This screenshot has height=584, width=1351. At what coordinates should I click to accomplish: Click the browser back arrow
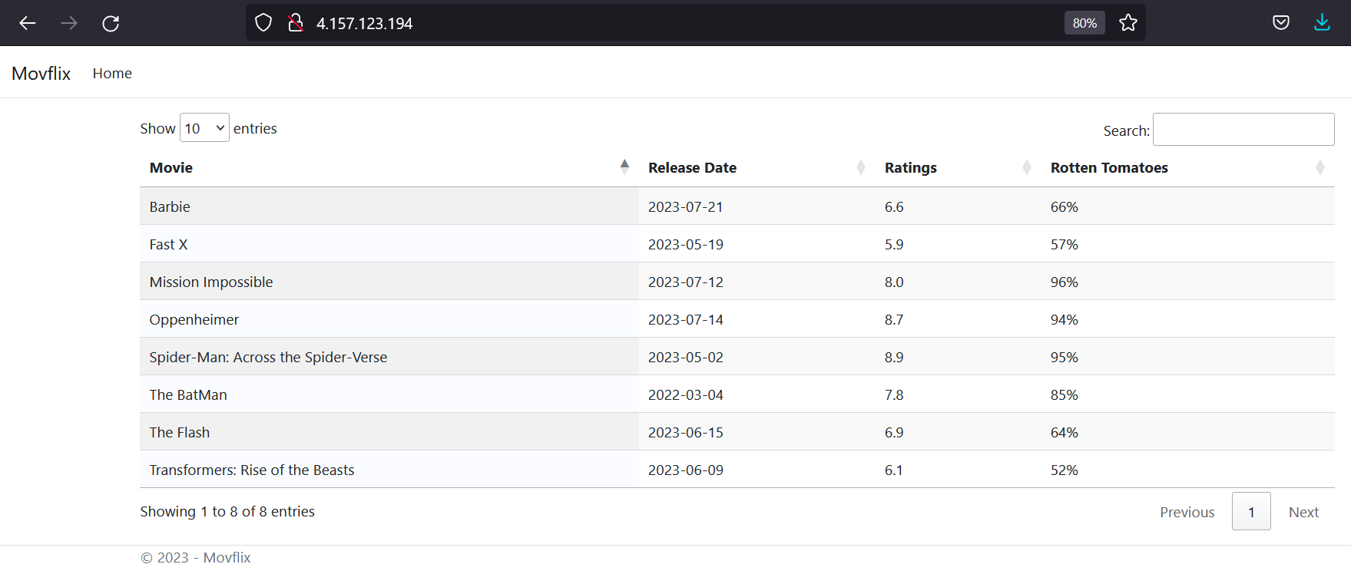click(x=28, y=23)
